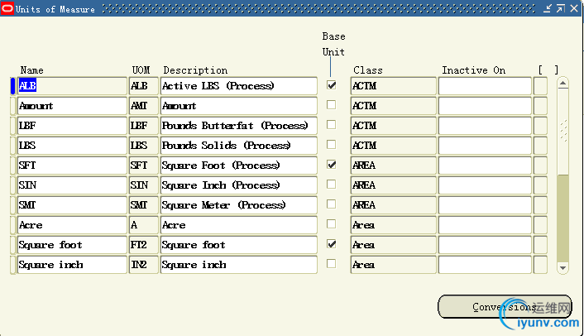Viewport: 584px width, 336px height.
Task: Click the record indicator beside Amount row
Action: pos(12,106)
